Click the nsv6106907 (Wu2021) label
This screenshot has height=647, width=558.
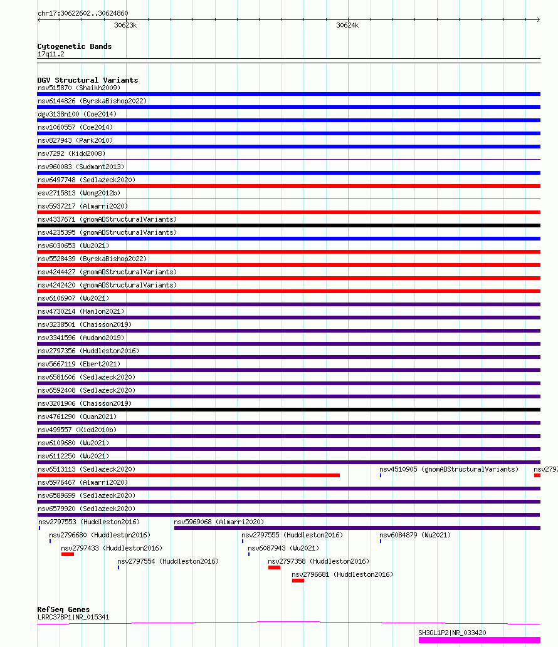click(73, 298)
